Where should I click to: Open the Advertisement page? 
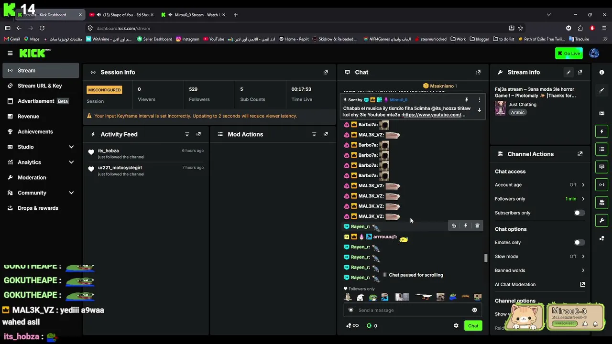41,101
